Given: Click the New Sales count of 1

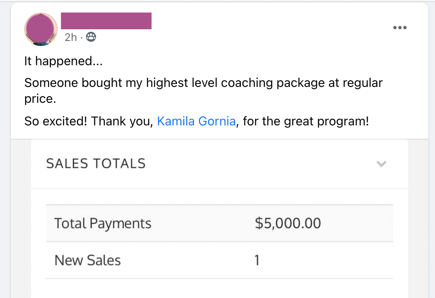Looking at the screenshot, I should [x=257, y=260].
